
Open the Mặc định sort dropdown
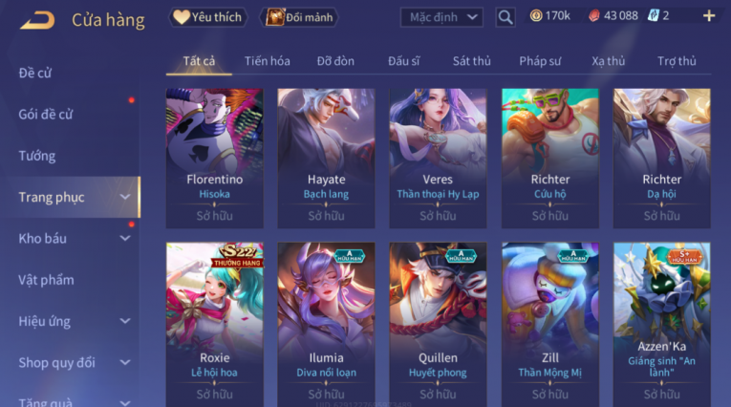[x=441, y=17]
